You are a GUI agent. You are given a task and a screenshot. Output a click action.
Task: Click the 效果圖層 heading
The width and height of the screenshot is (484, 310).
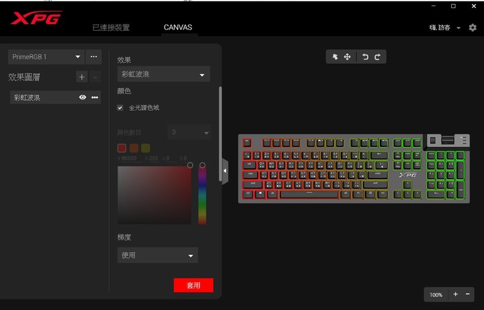click(24, 77)
